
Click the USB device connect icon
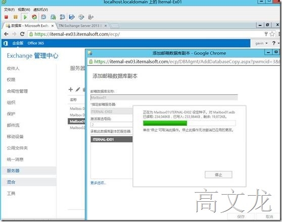(x=90, y=17)
